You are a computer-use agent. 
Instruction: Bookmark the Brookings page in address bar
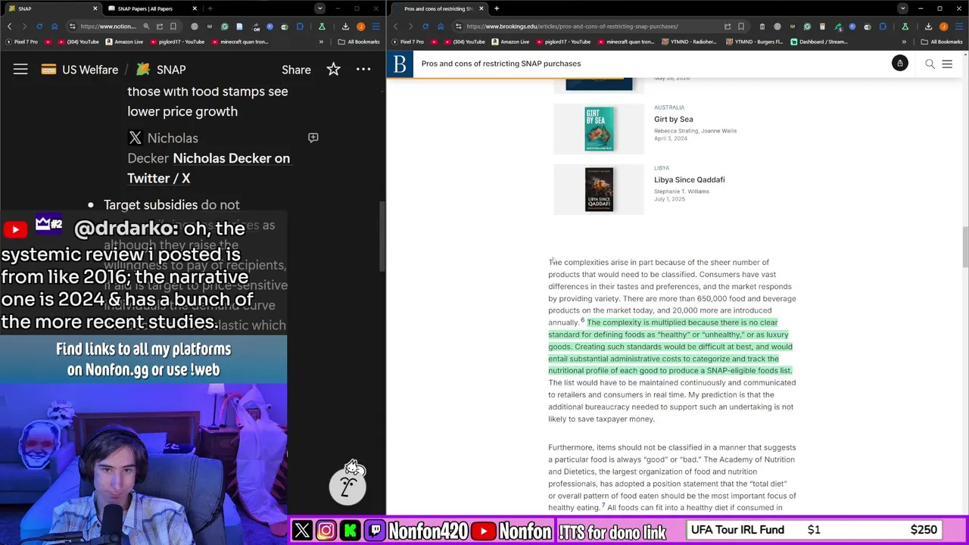pyautogui.click(x=741, y=26)
